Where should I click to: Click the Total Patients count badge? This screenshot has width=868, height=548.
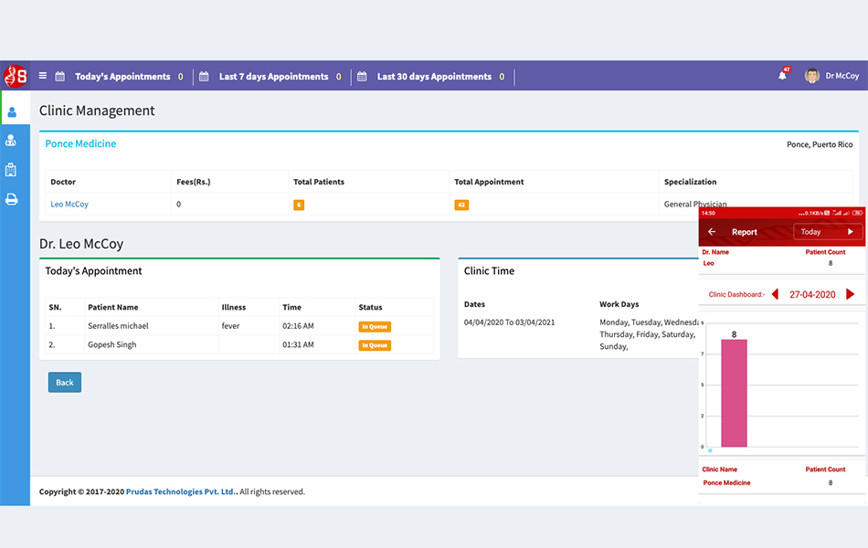(299, 205)
